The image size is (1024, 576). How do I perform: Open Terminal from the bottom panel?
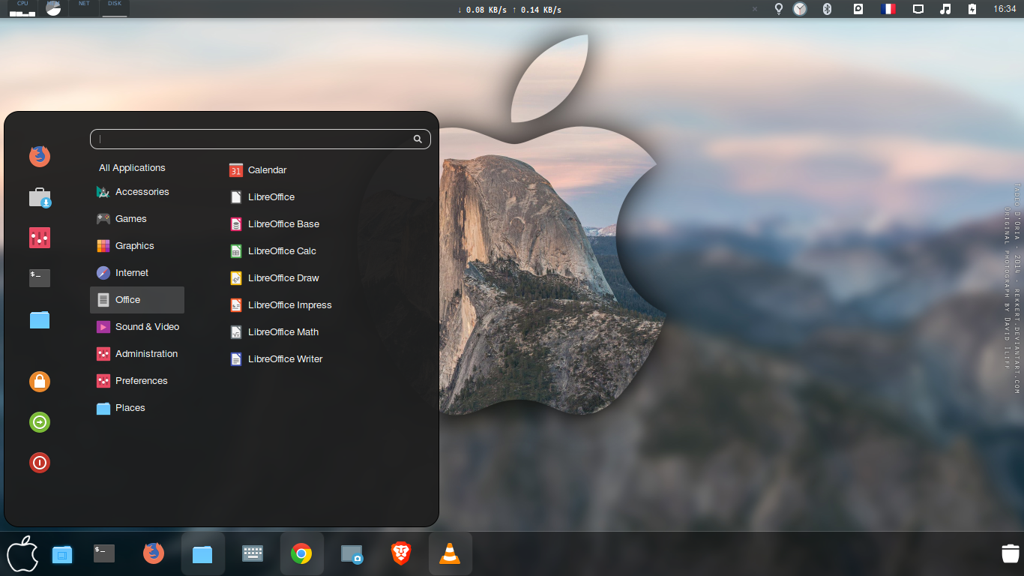(x=104, y=553)
